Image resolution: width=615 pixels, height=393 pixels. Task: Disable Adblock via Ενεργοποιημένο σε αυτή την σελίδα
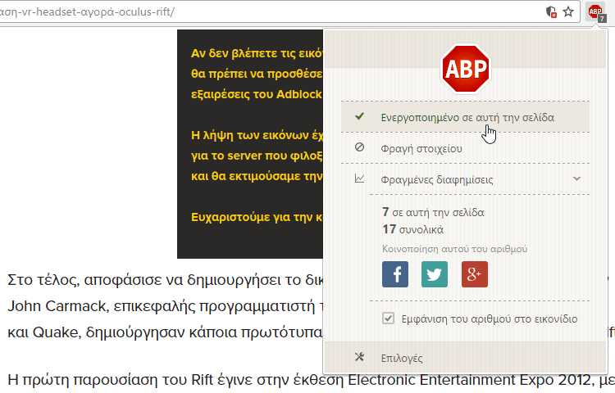click(x=467, y=117)
